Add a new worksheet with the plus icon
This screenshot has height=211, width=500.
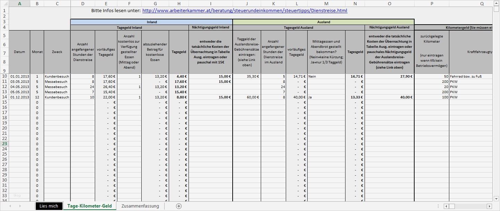[178, 206]
